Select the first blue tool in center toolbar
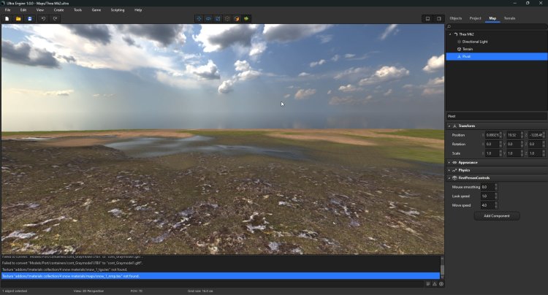This screenshot has height=295, width=548. click(x=199, y=18)
